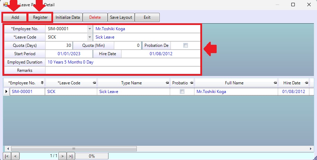
Task: Click the Delete button
Action: 95,17
